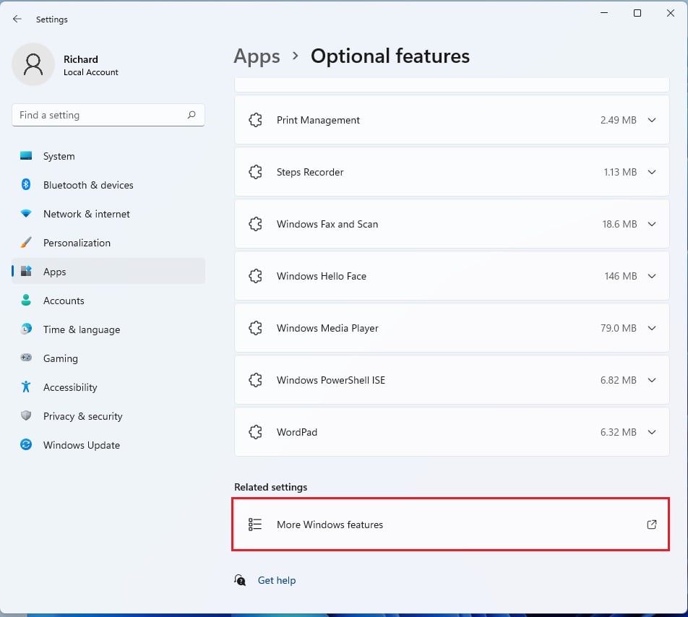Click the 79.0 MB size value
Viewport: 688px width, 617px height.
618,328
